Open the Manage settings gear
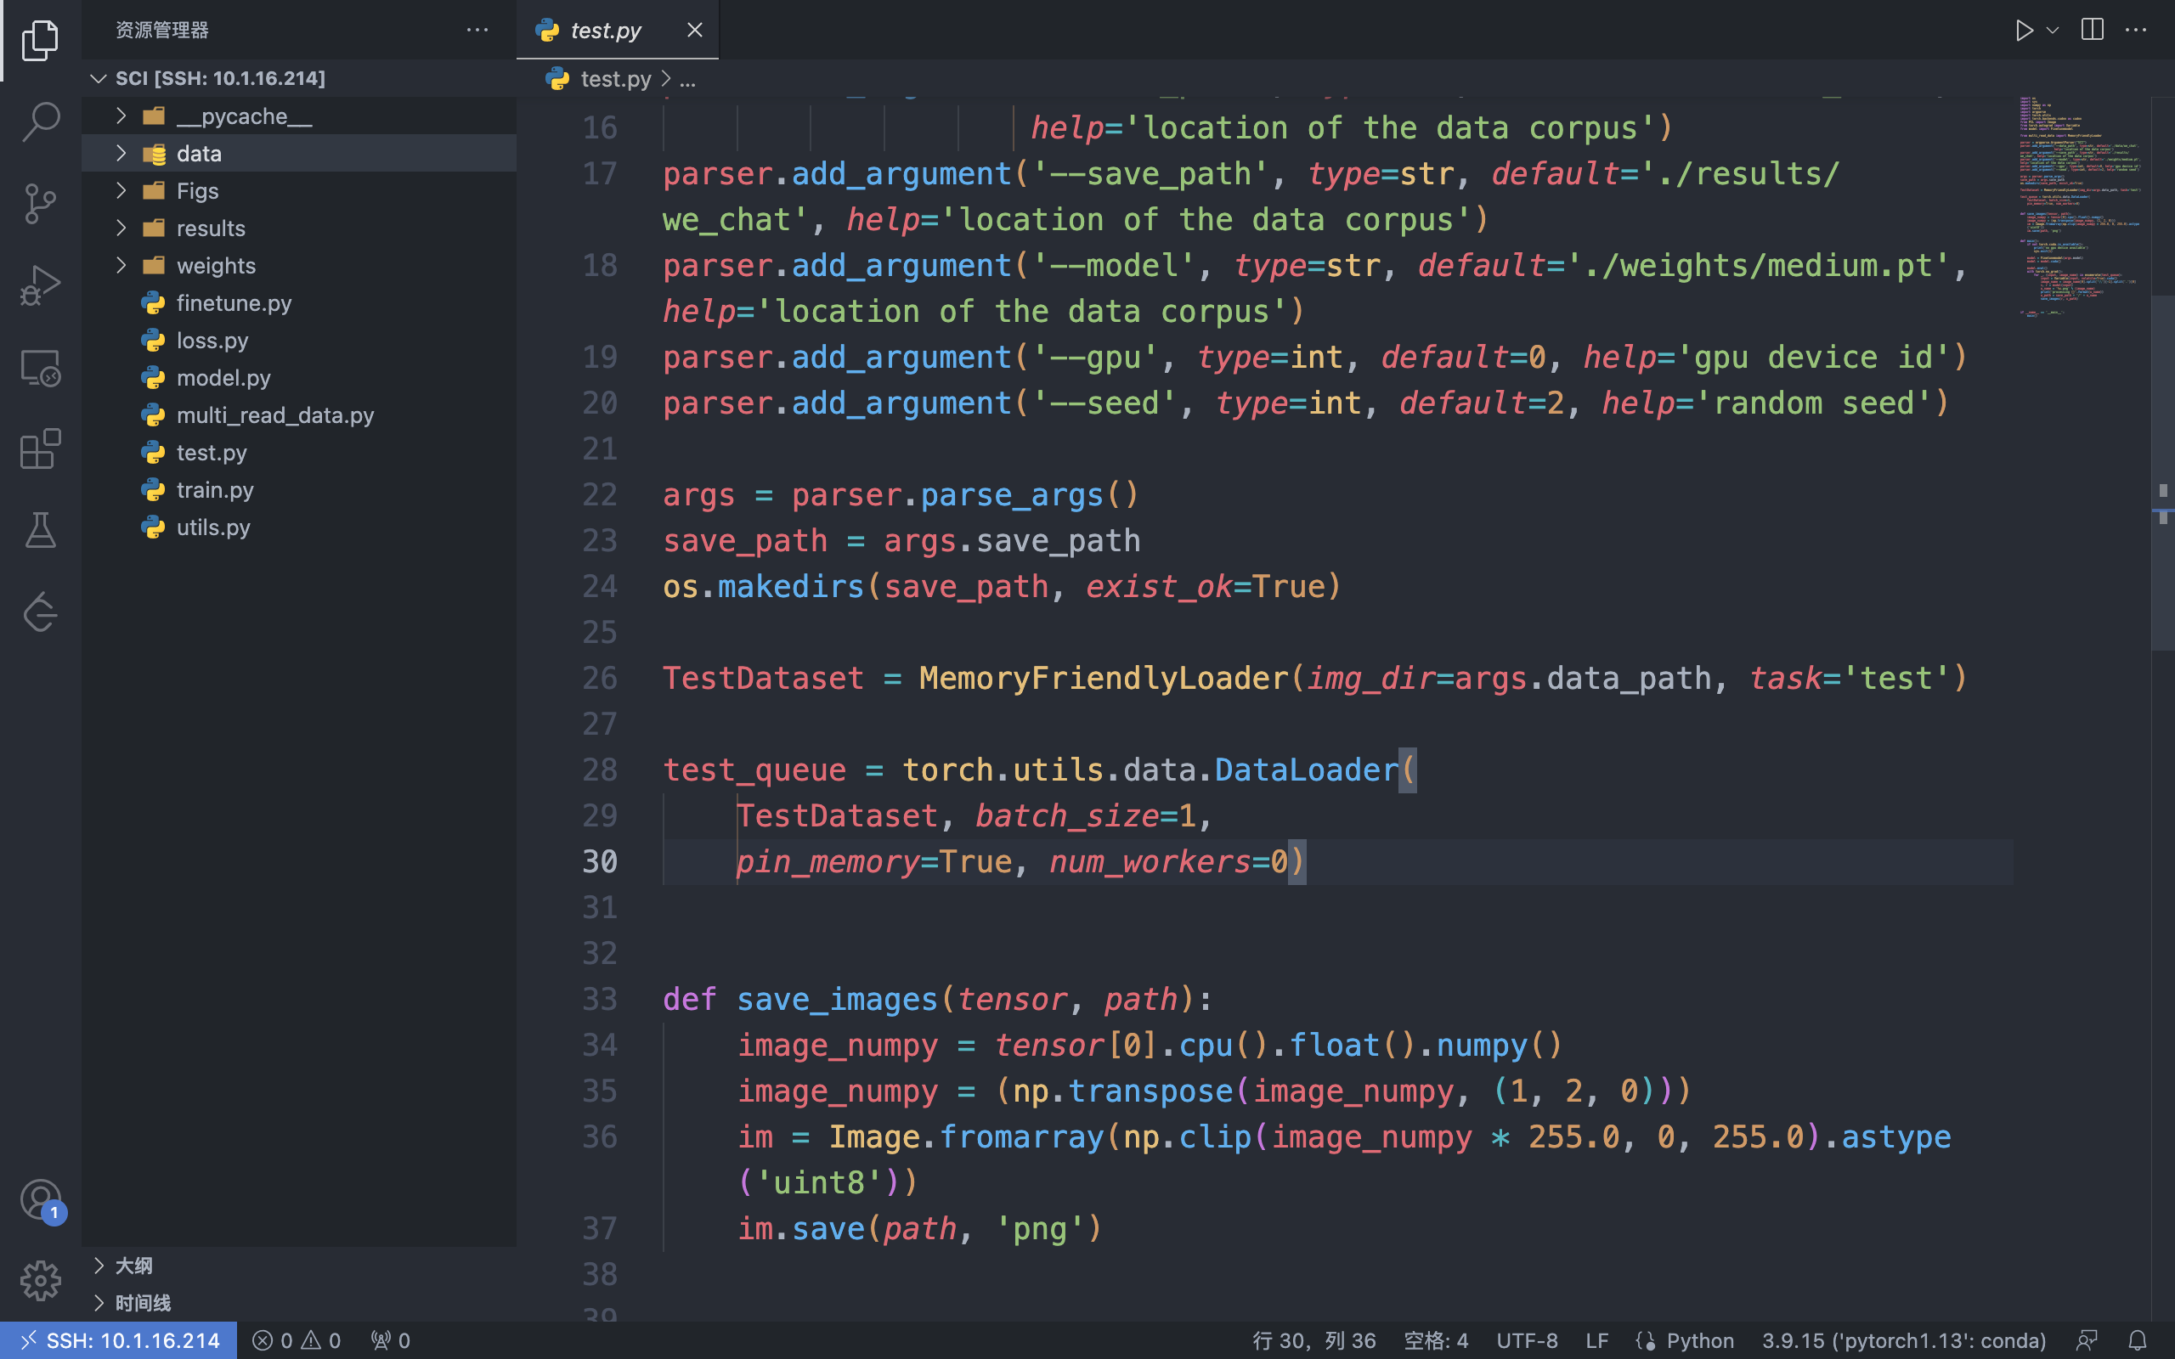This screenshot has width=2175, height=1359. 41,1281
